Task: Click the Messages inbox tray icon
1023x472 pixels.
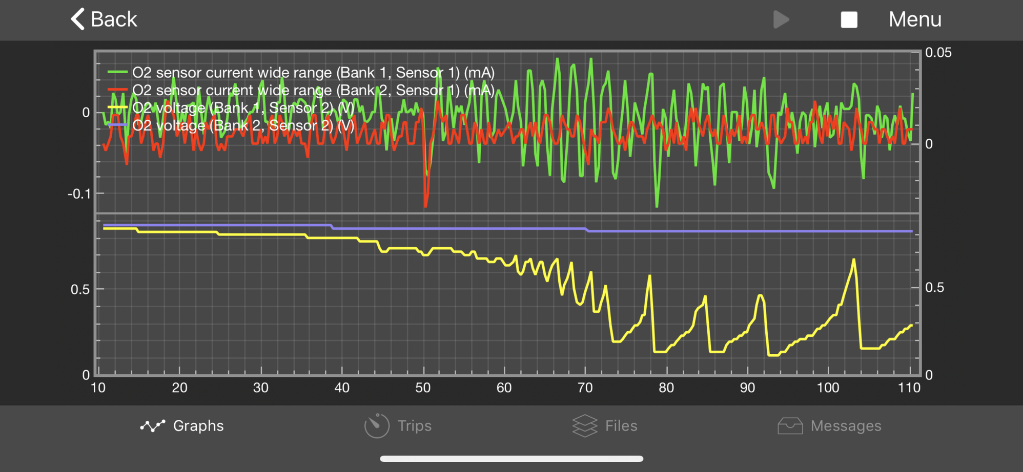Action: point(790,425)
